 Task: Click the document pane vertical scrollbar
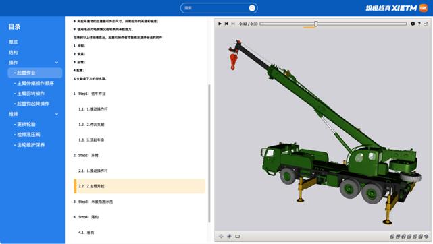(209, 154)
